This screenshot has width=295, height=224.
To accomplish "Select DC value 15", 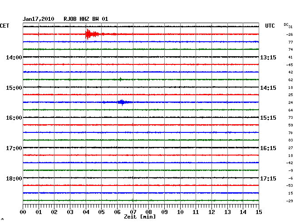I will [x=290, y=193].
